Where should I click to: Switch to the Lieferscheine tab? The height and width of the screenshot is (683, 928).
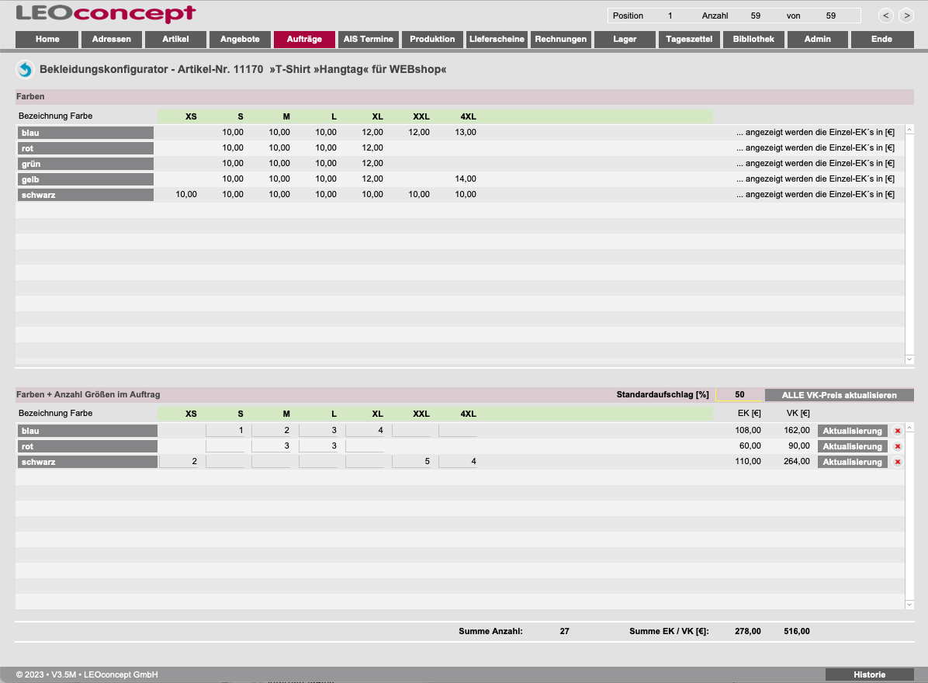[497, 39]
